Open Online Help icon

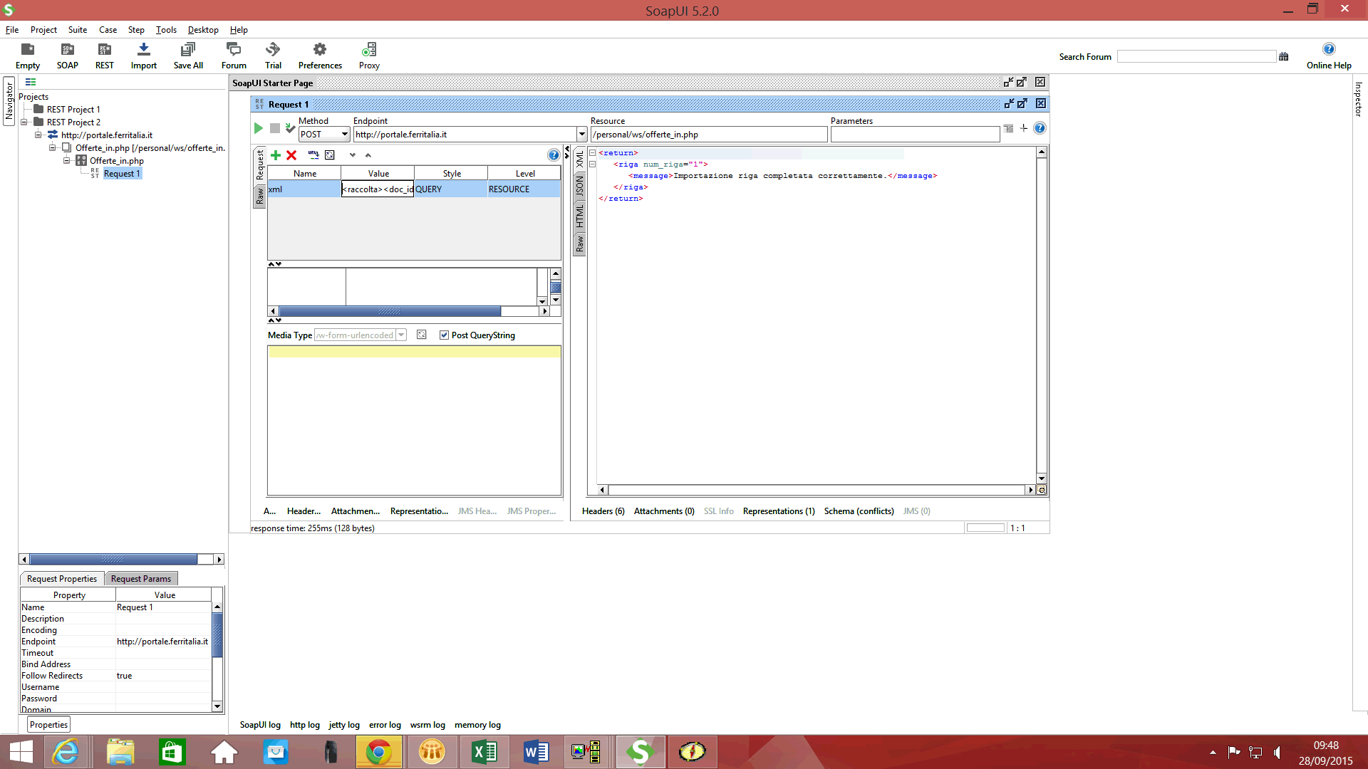[x=1328, y=49]
